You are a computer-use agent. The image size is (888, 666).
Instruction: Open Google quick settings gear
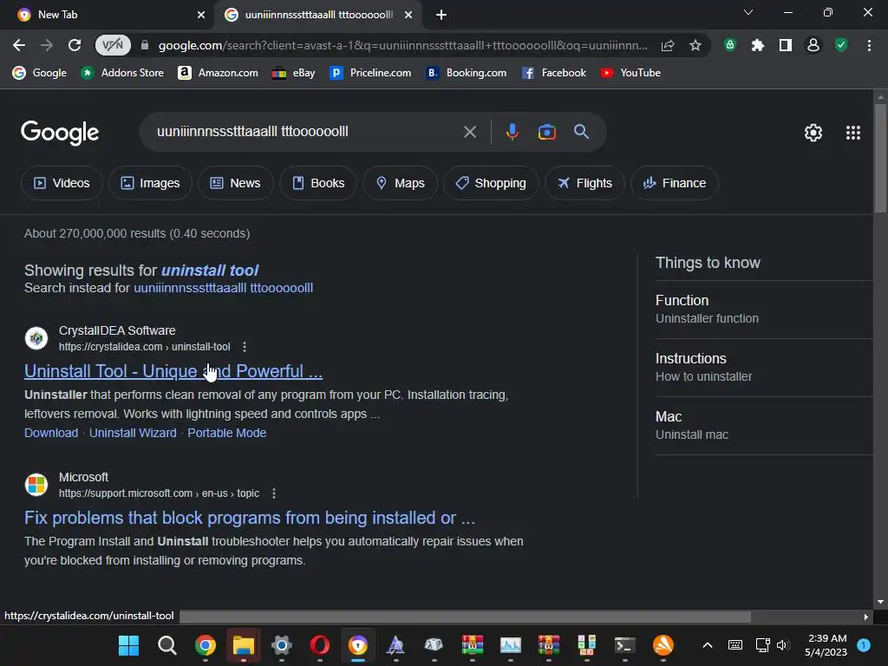[813, 133]
